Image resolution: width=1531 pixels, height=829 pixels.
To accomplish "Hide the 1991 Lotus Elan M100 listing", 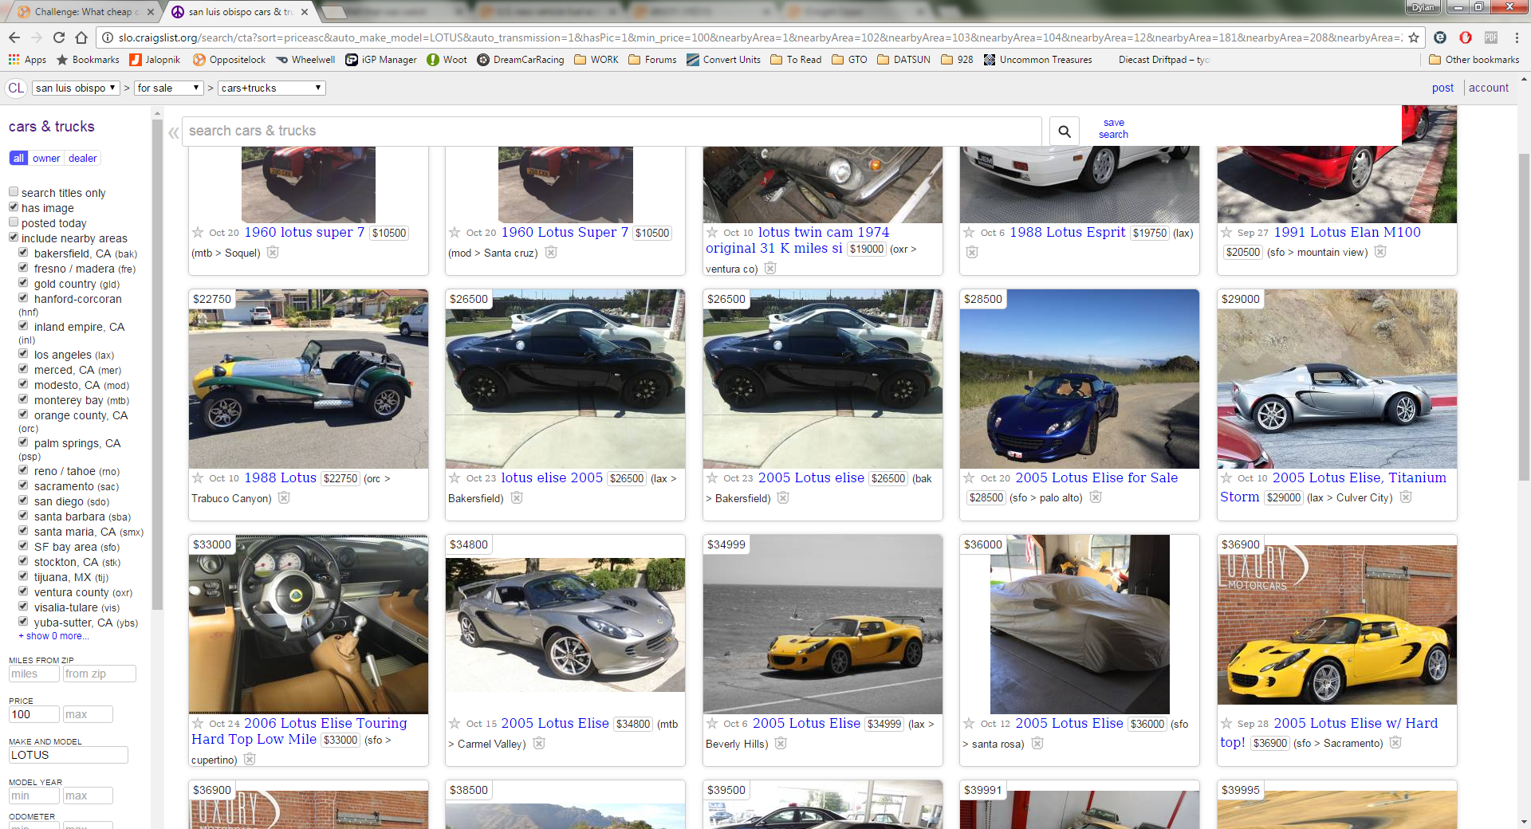I will click(1380, 252).
